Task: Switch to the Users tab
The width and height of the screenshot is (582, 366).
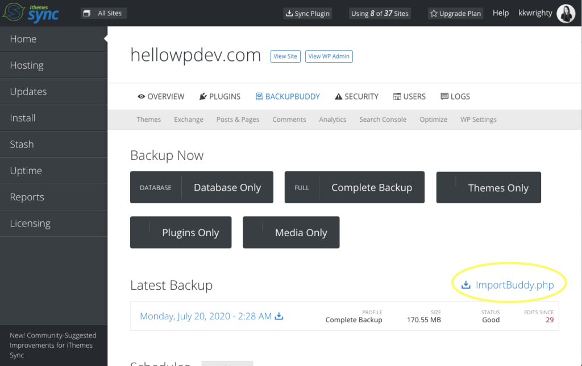Action: 409,97
